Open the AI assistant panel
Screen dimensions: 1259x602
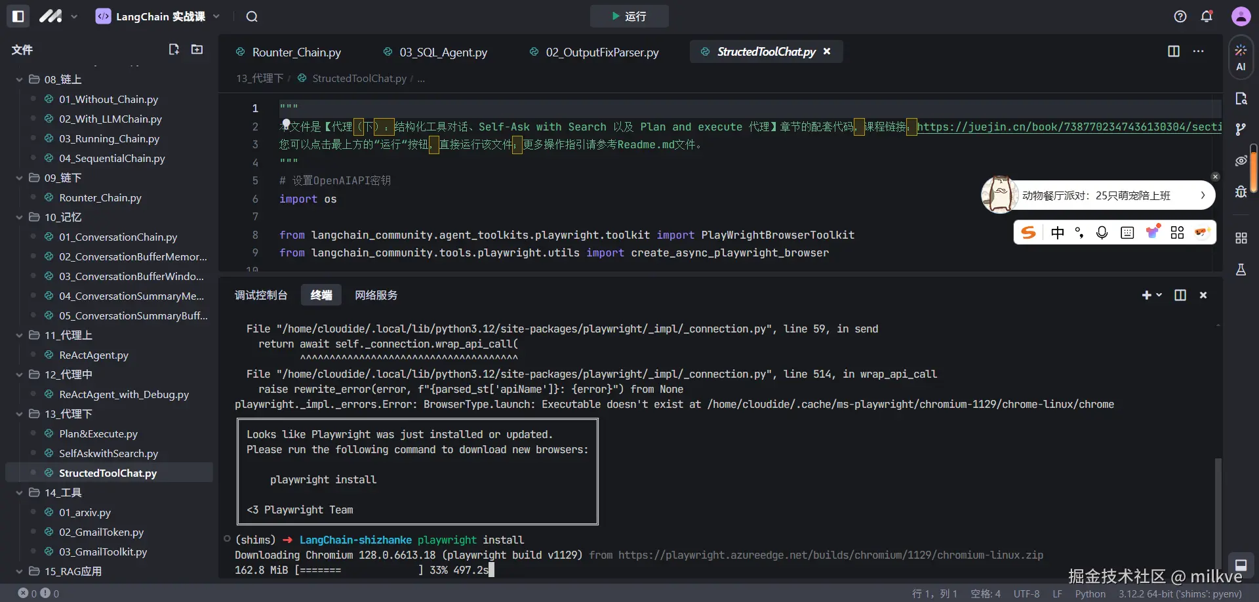pos(1241,58)
